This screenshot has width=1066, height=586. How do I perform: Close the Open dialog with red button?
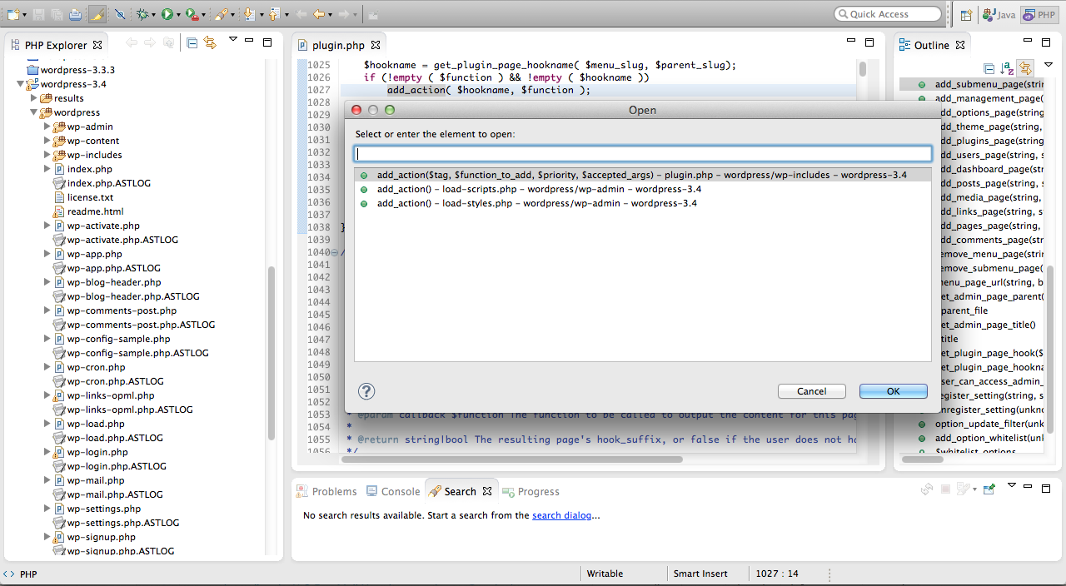(356, 110)
